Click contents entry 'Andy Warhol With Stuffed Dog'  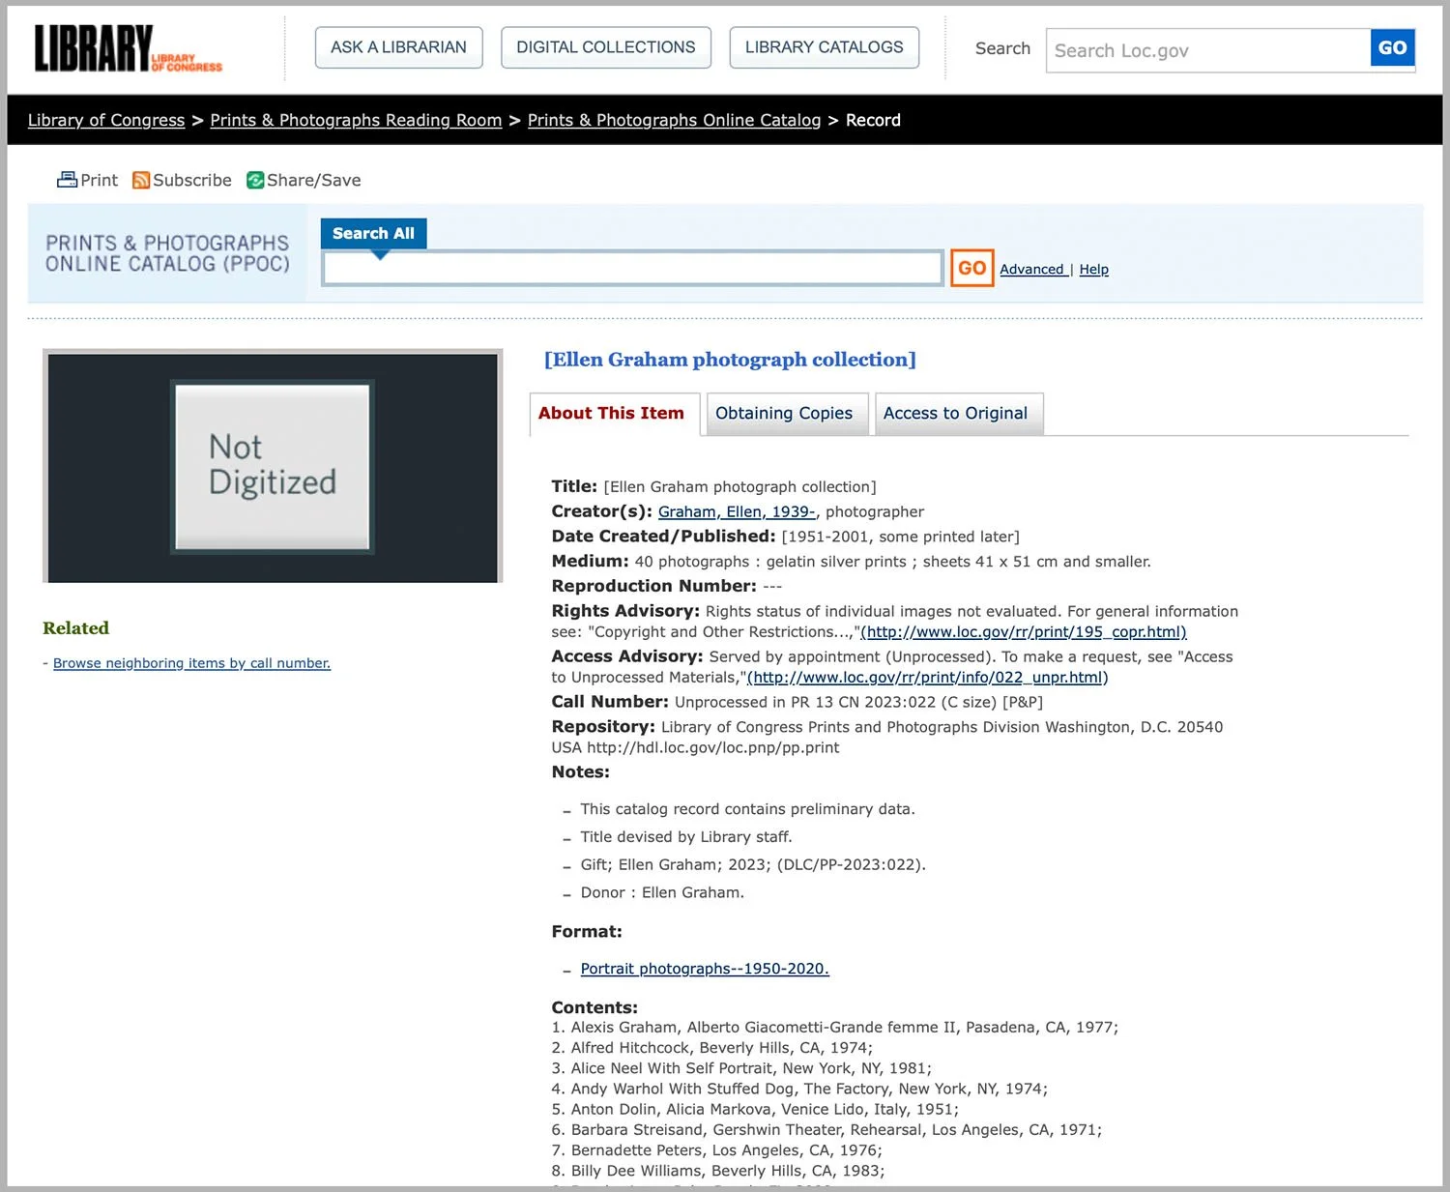pyautogui.click(x=684, y=1089)
